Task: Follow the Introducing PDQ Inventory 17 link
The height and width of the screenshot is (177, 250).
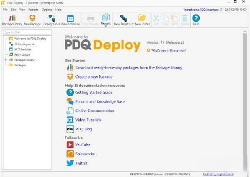Action: click(203, 10)
